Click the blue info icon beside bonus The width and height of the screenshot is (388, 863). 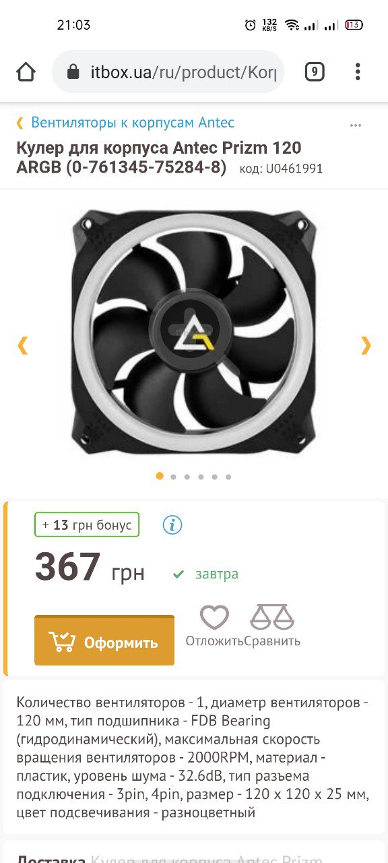(172, 525)
